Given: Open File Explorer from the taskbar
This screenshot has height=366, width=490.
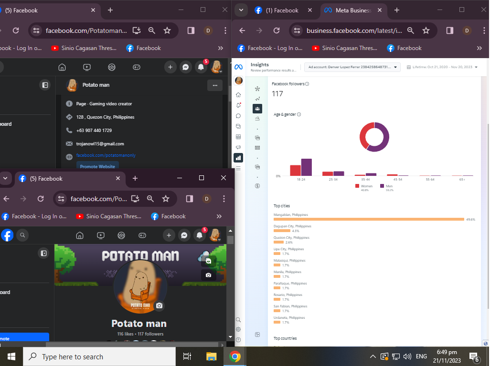Looking at the screenshot, I should tap(211, 356).
